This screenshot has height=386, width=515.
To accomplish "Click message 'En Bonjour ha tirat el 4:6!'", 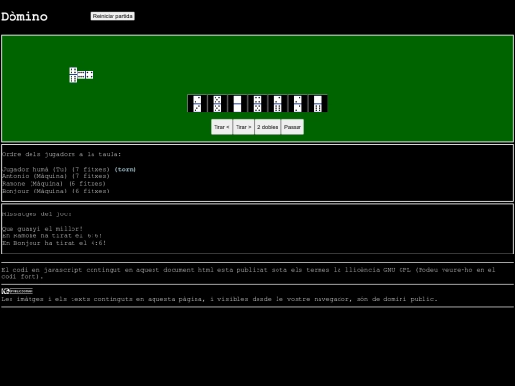I will click(x=53, y=243).
